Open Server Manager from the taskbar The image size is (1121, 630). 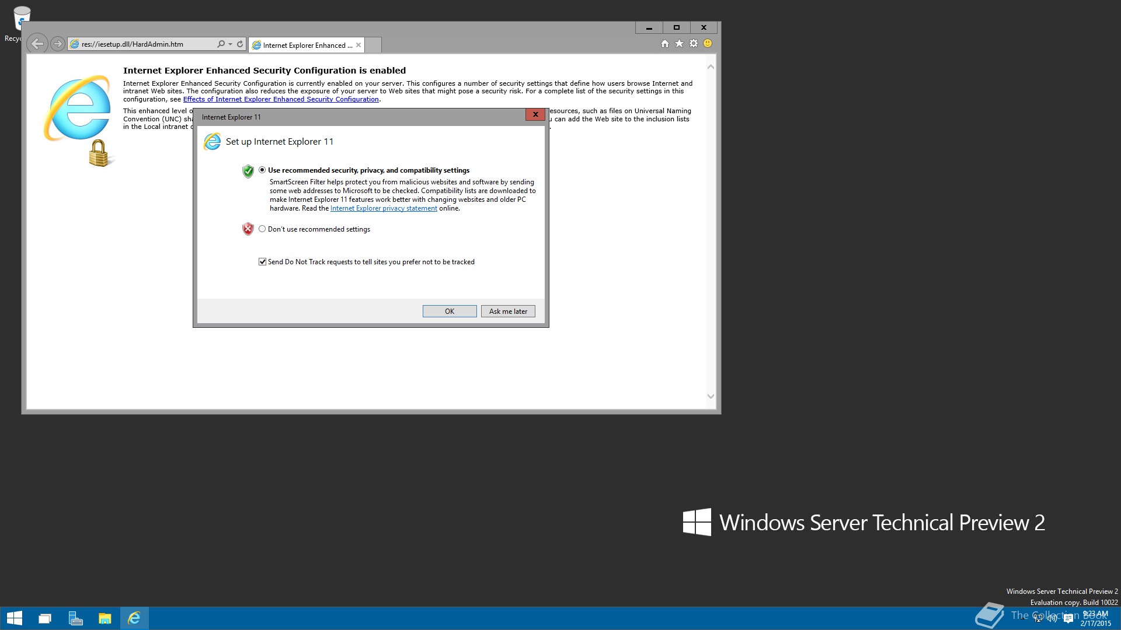[x=75, y=618]
